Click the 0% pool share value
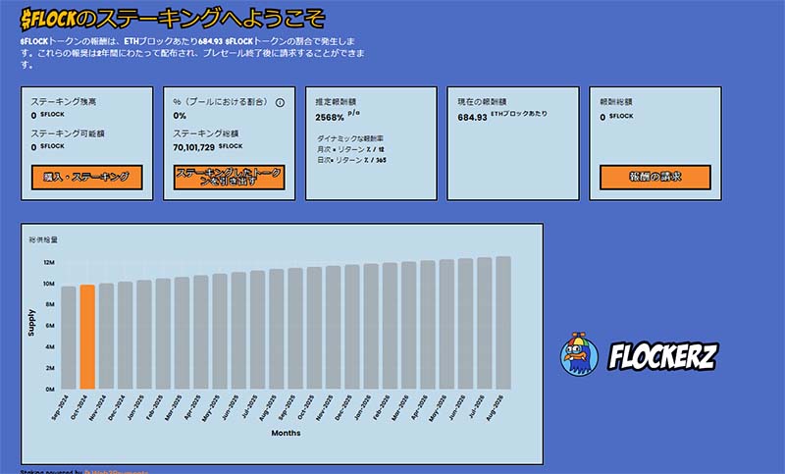 click(180, 116)
